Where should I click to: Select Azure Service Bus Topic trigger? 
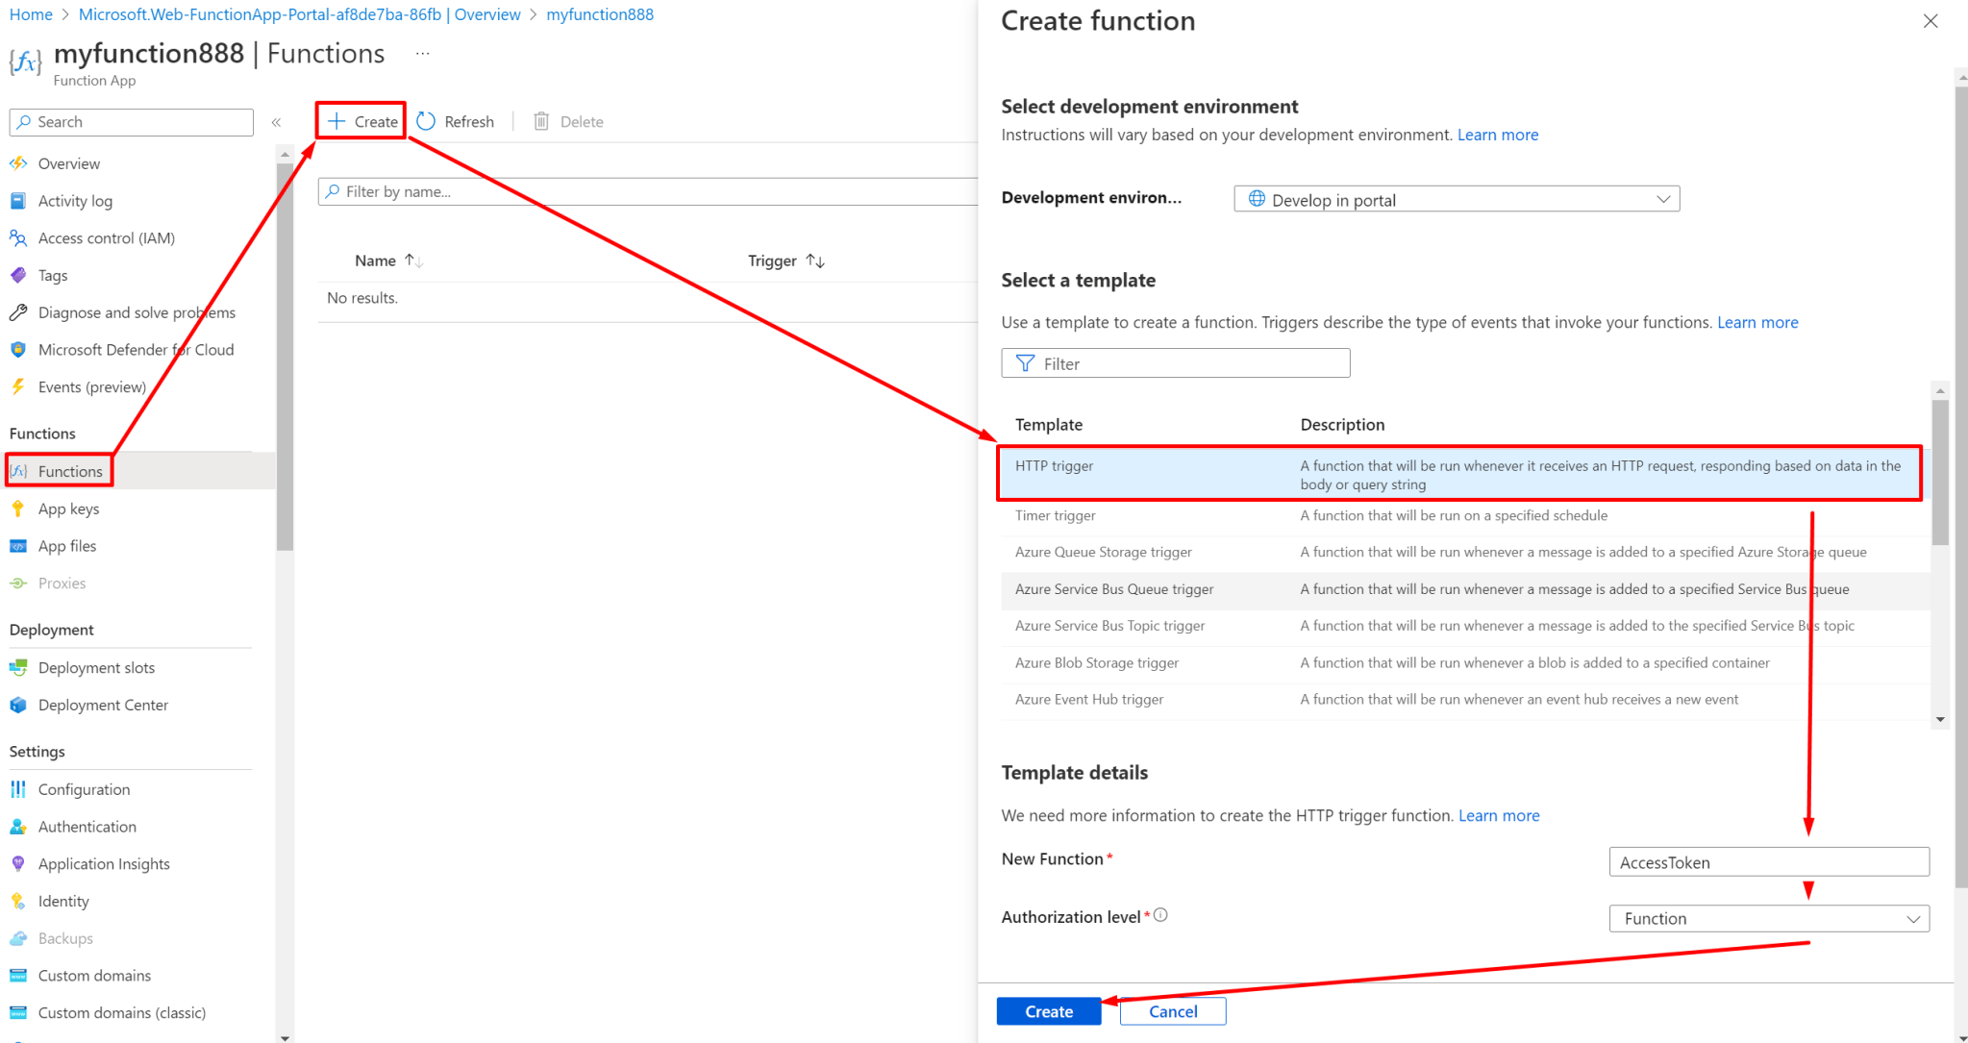(x=1465, y=626)
